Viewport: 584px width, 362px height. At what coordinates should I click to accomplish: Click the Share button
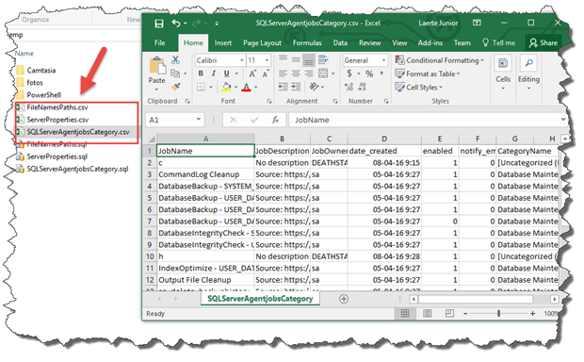coord(543,42)
